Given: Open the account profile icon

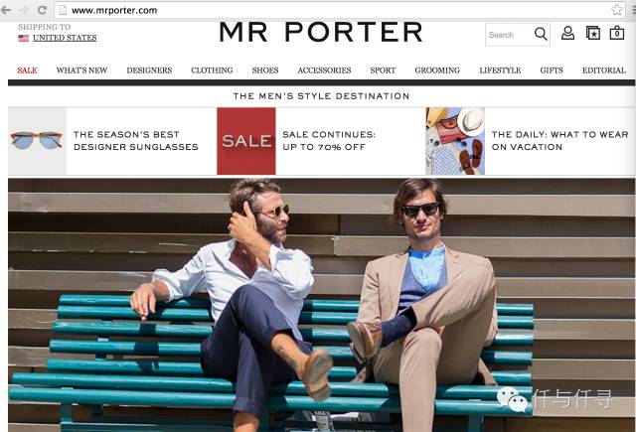Looking at the screenshot, I should 567,33.
